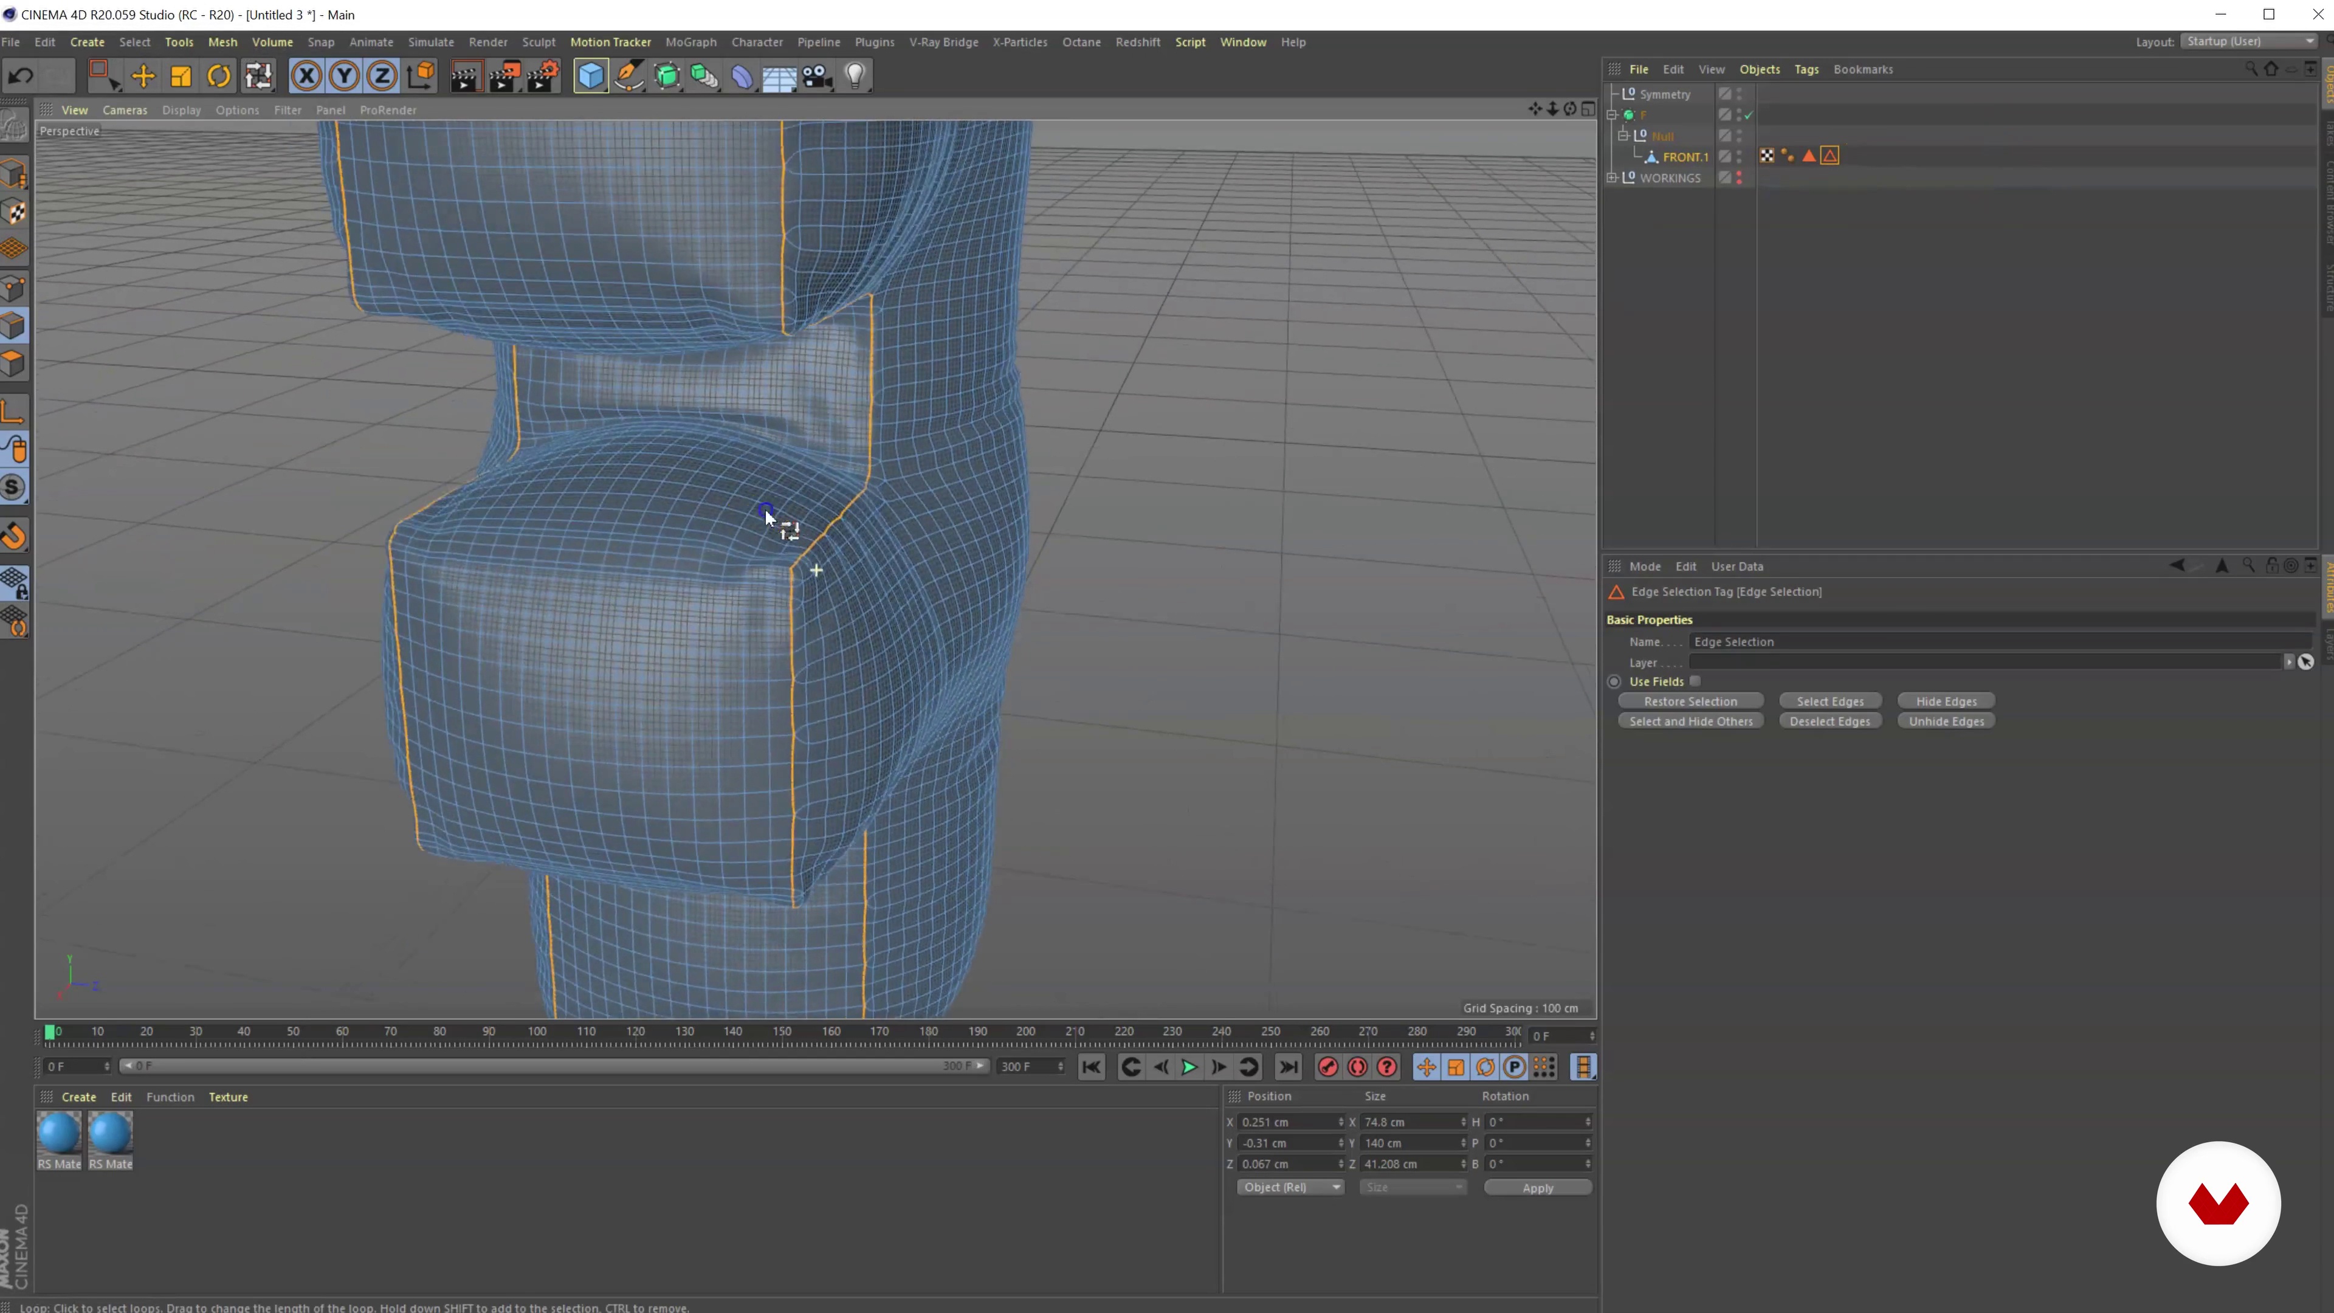
Task: Click stepper on 300 F end frame field
Action: pyautogui.click(x=1060, y=1067)
